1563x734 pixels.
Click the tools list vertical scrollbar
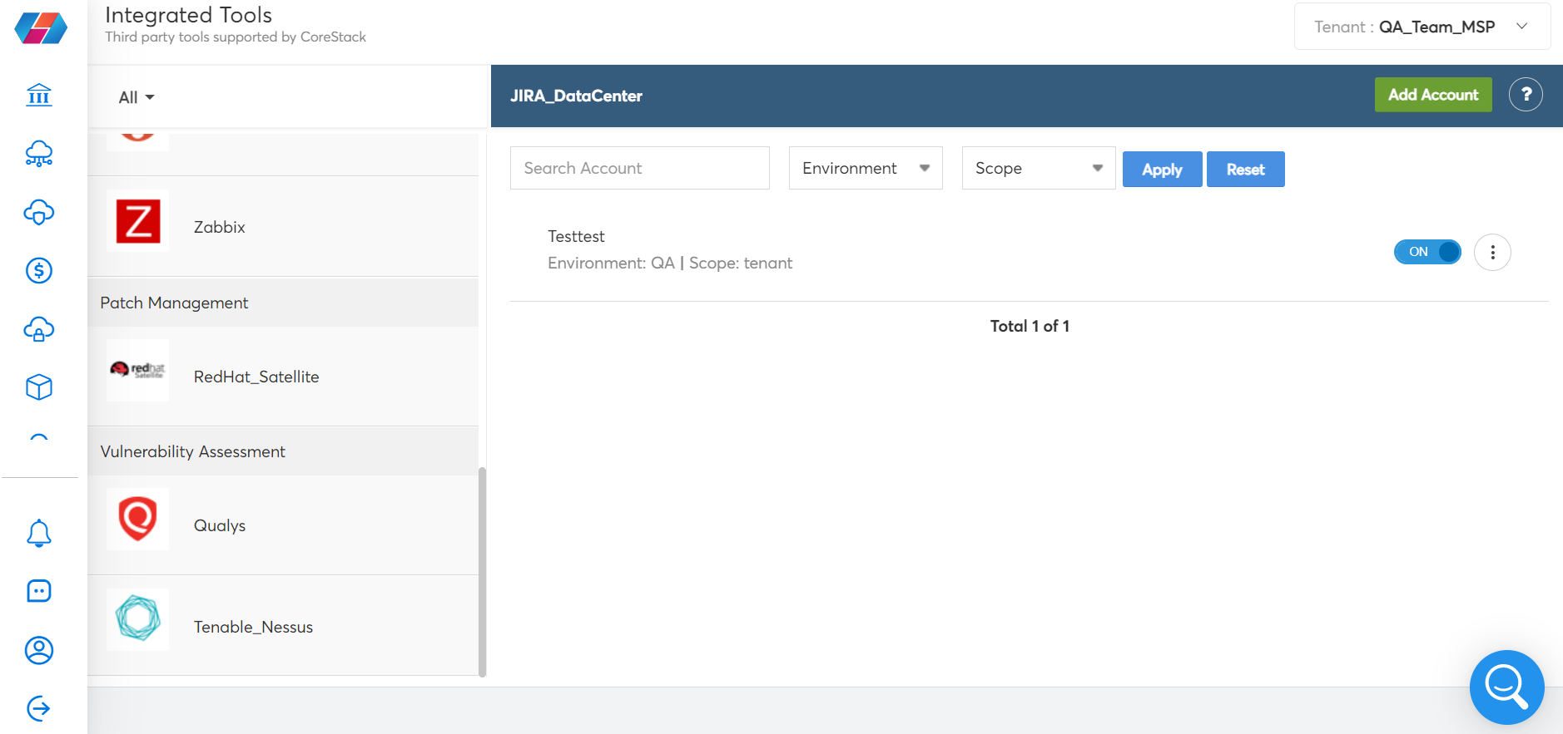pyautogui.click(x=483, y=572)
